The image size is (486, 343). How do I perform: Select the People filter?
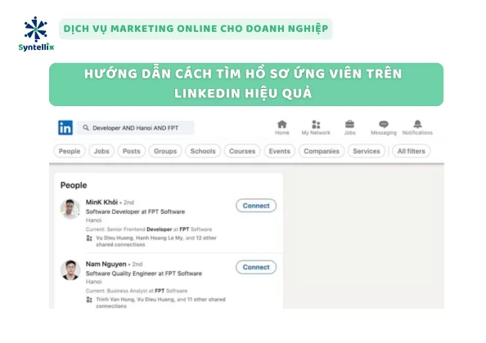[x=70, y=151]
